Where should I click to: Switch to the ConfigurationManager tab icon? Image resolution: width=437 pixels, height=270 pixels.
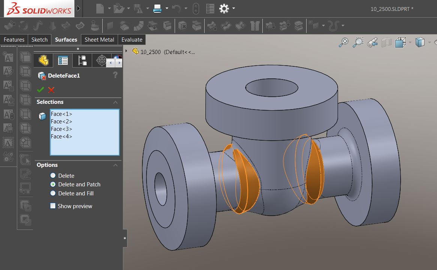pos(82,60)
